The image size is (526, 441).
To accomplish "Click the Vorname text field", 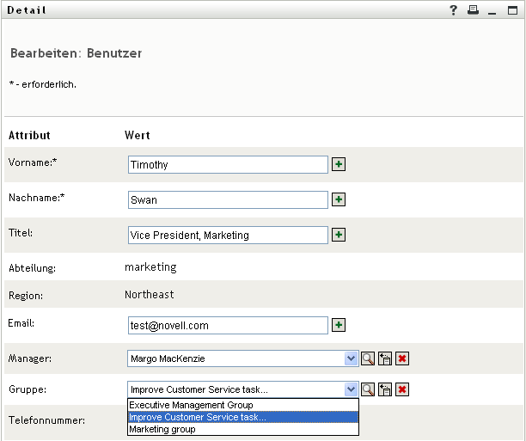I will click(x=228, y=164).
